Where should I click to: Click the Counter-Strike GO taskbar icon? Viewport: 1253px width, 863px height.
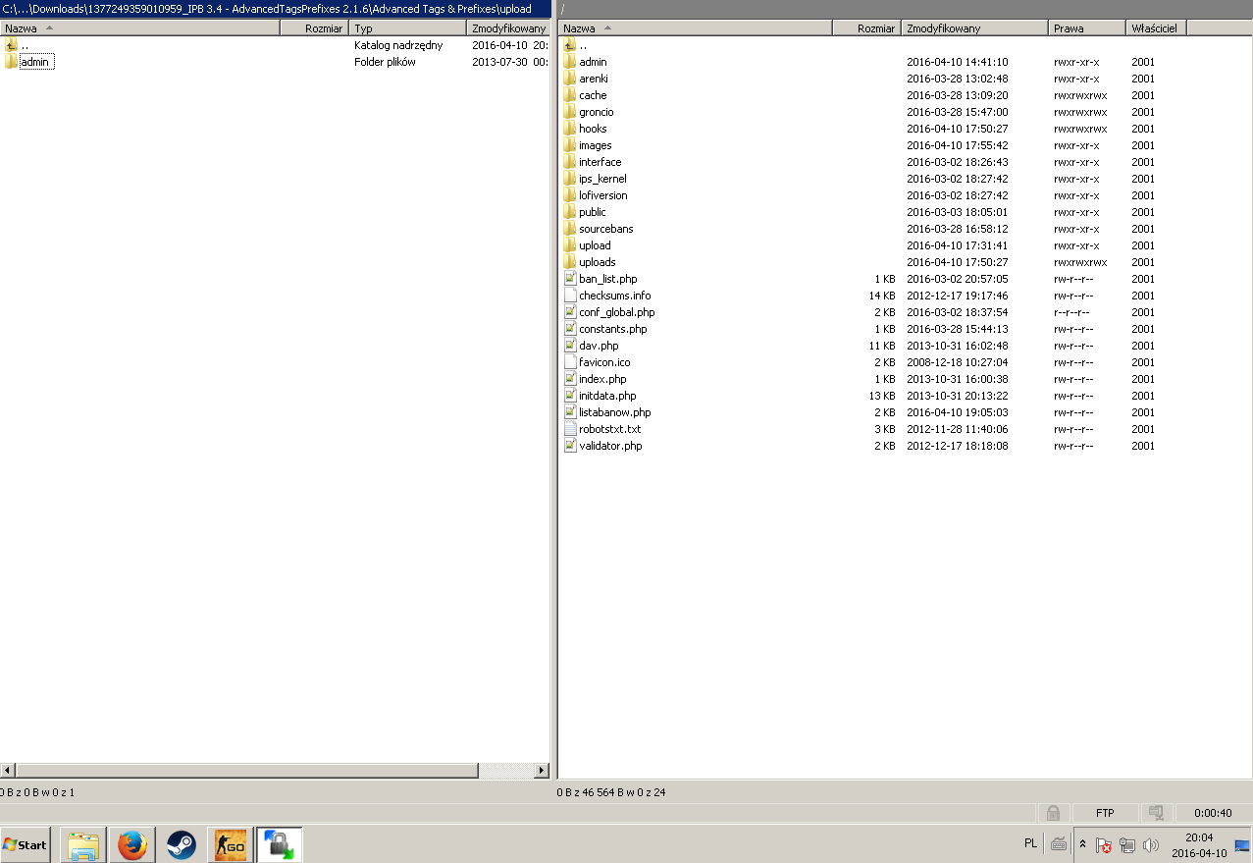tap(231, 844)
